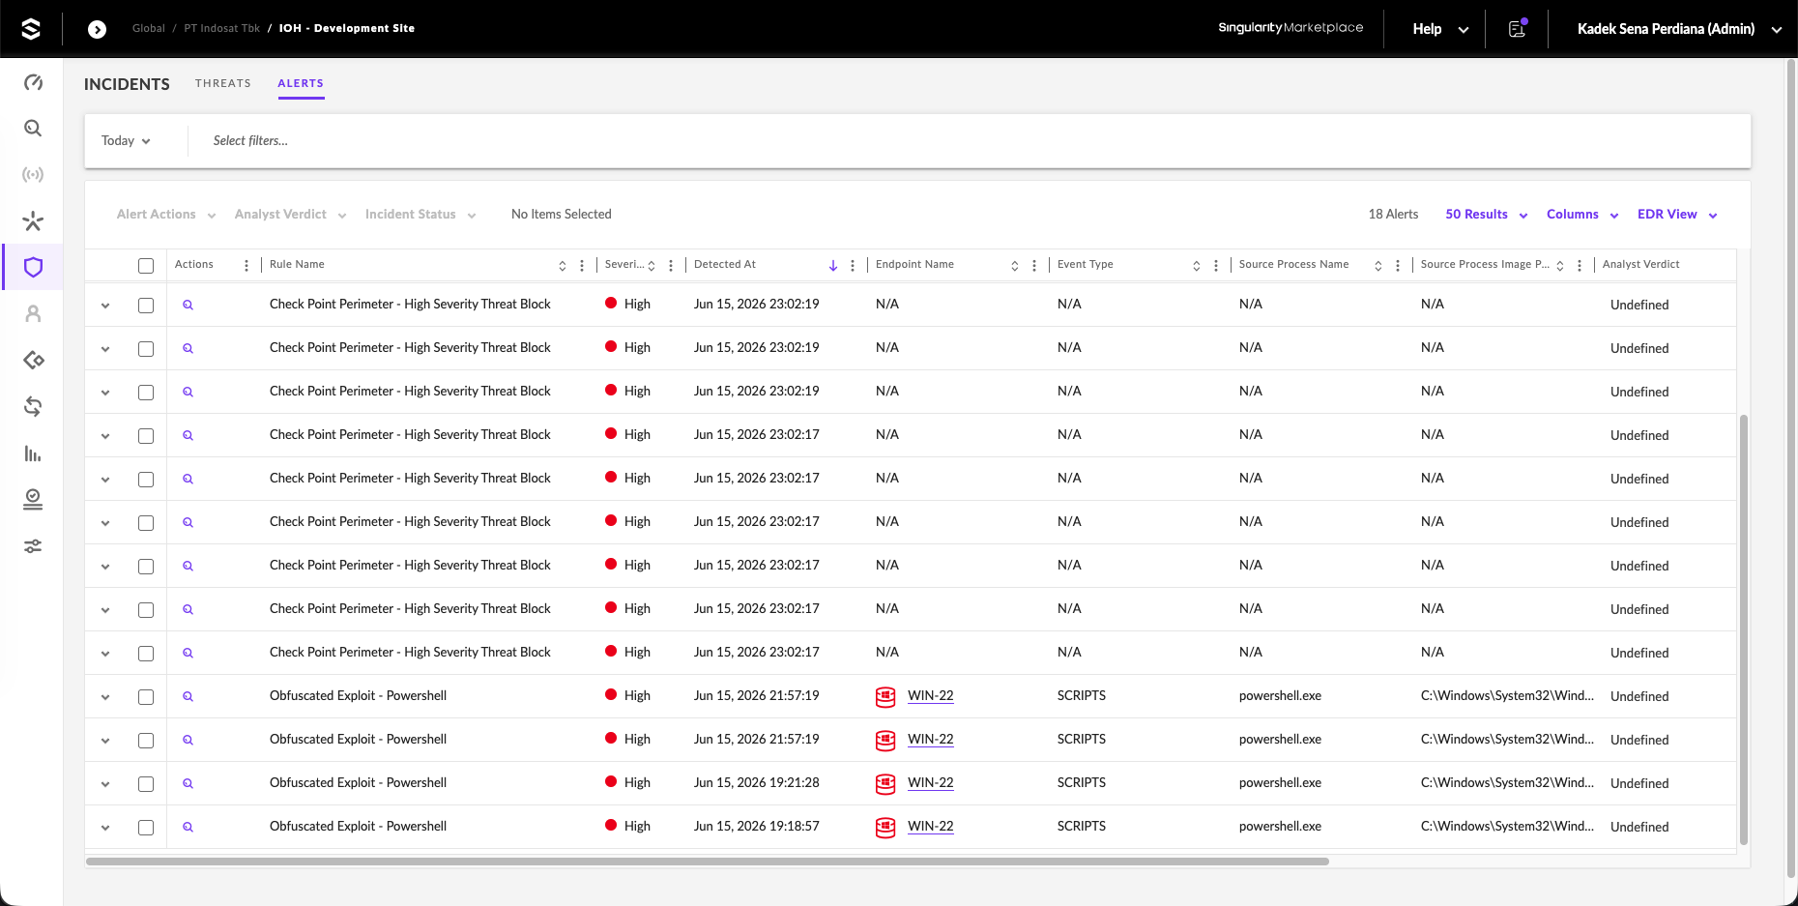Open the diamond code sidebar icon
The width and height of the screenshot is (1798, 906).
click(33, 361)
